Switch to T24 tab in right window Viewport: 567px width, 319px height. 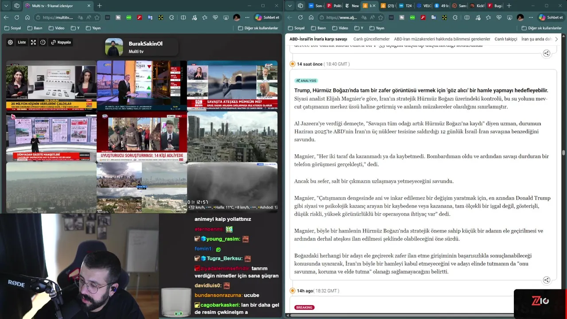[406, 6]
